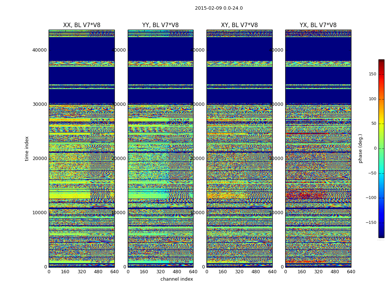
Task: Click the 480 x-tick under YX plot
Action: point(335,272)
